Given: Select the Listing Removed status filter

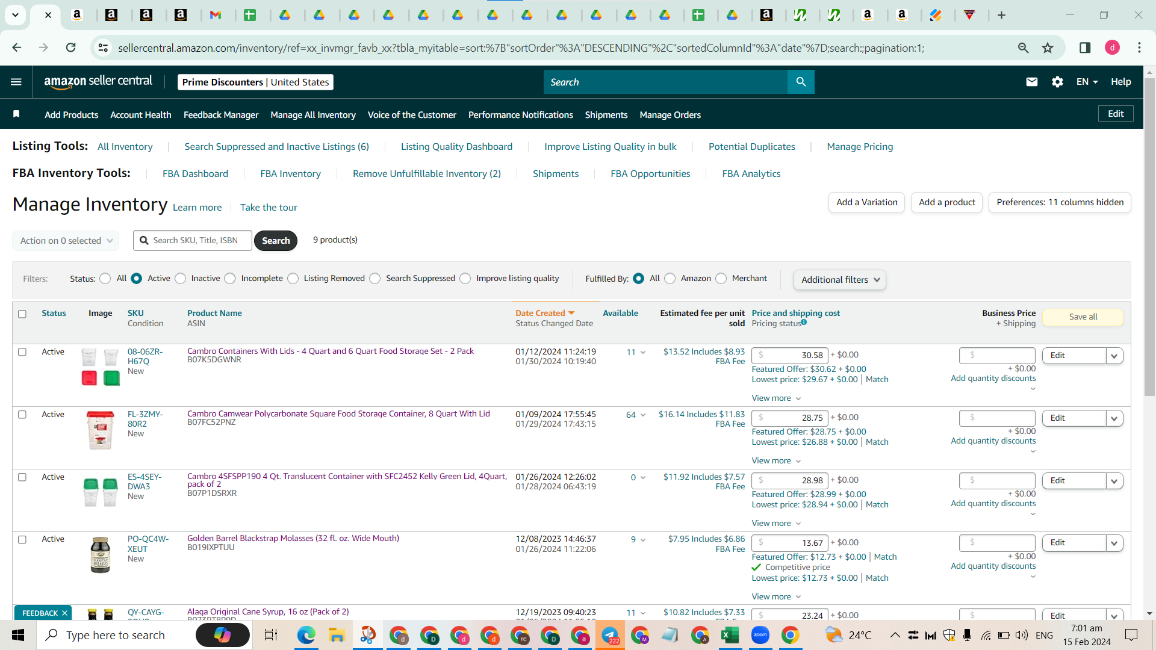Looking at the screenshot, I should (293, 279).
